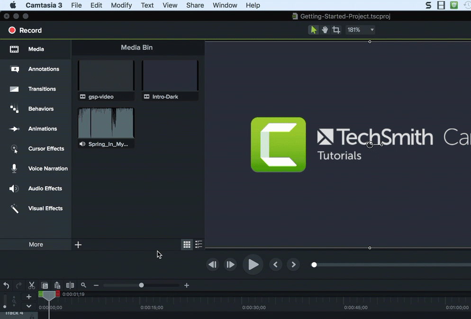
Task: Click the playback scrubber handle
Action: (314, 264)
